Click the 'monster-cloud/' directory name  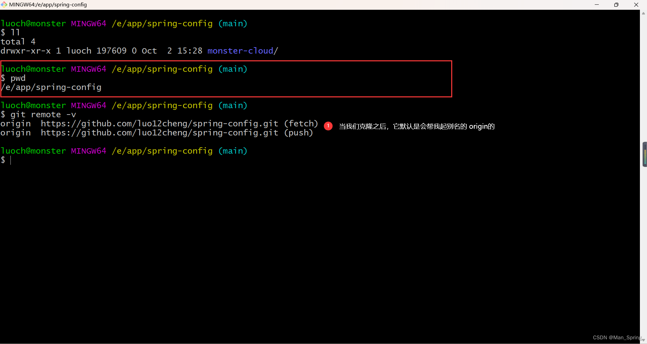point(243,51)
